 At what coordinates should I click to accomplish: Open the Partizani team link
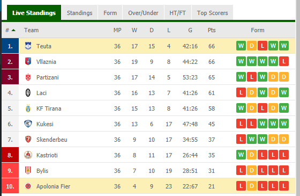click(48, 77)
